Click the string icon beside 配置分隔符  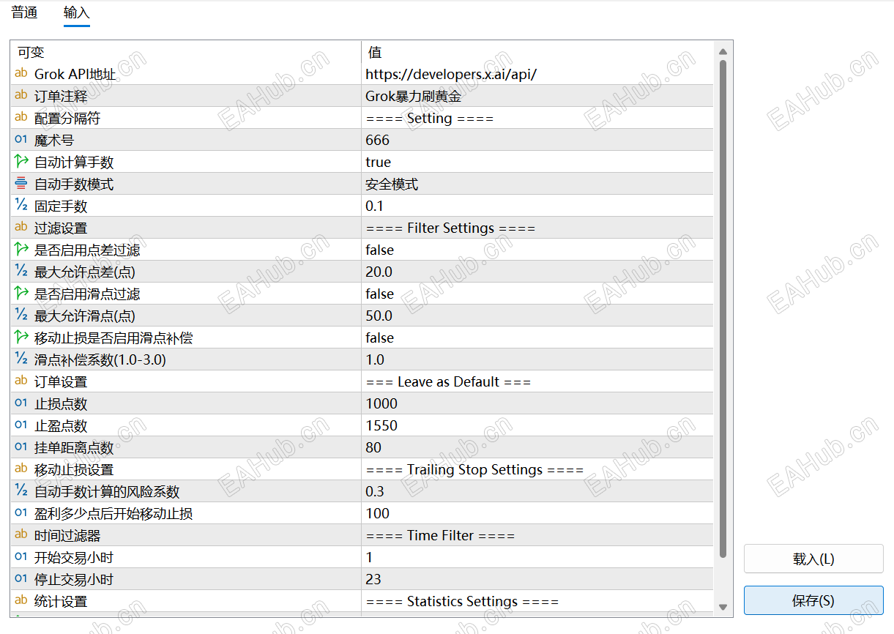click(x=21, y=117)
